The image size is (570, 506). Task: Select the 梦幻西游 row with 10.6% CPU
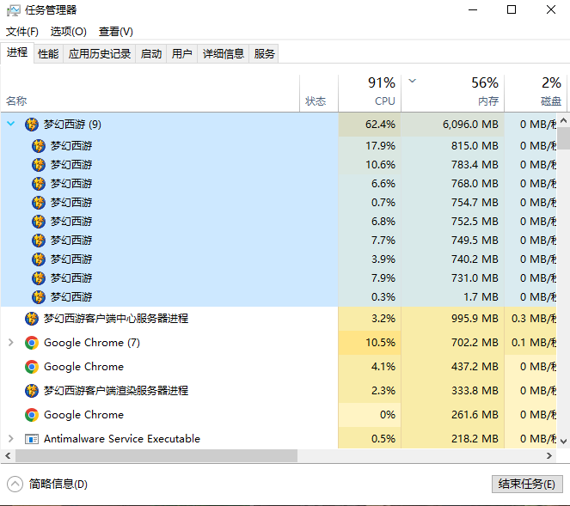point(279,165)
